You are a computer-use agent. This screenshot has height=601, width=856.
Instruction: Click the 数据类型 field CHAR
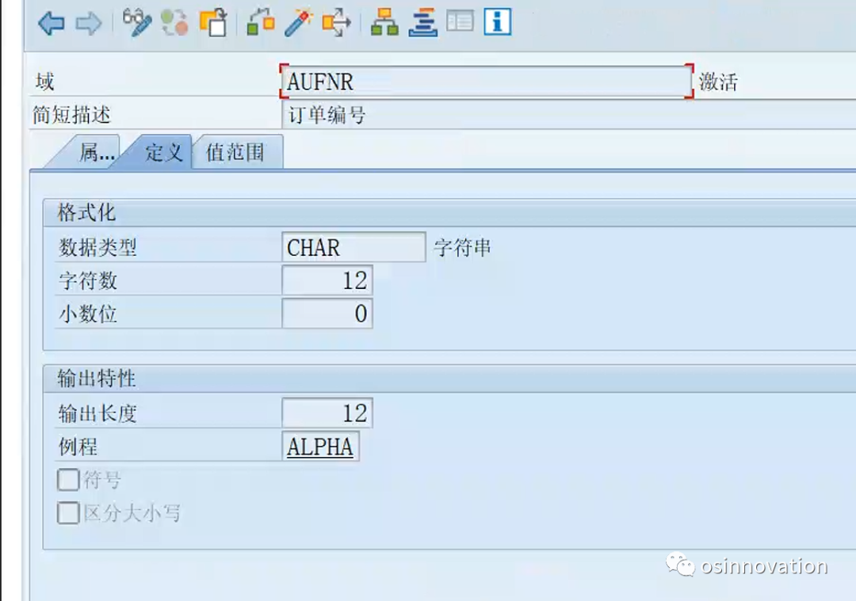[x=353, y=248]
